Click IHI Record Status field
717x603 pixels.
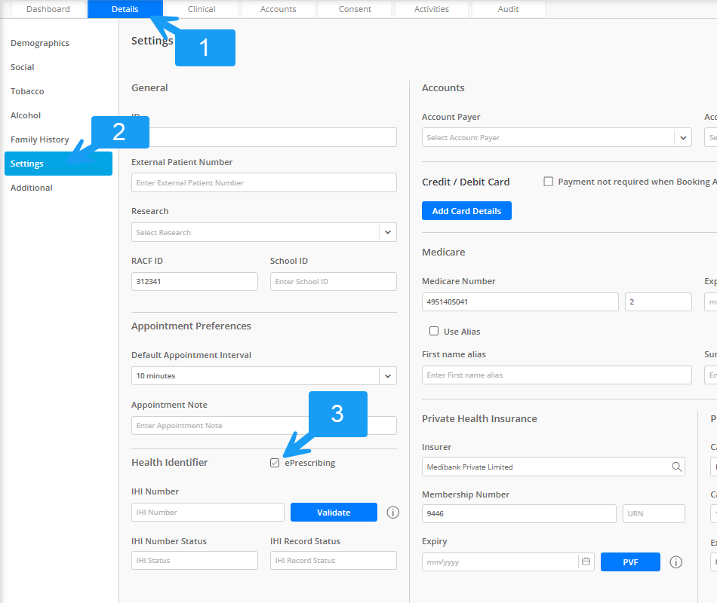coord(334,560)
